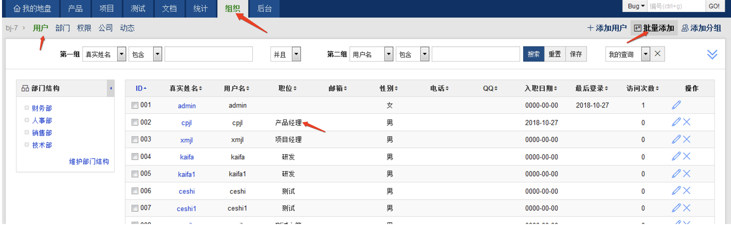731x225 pixels.
Task: Click 添加分组 add group link
Action: [701, 28]
